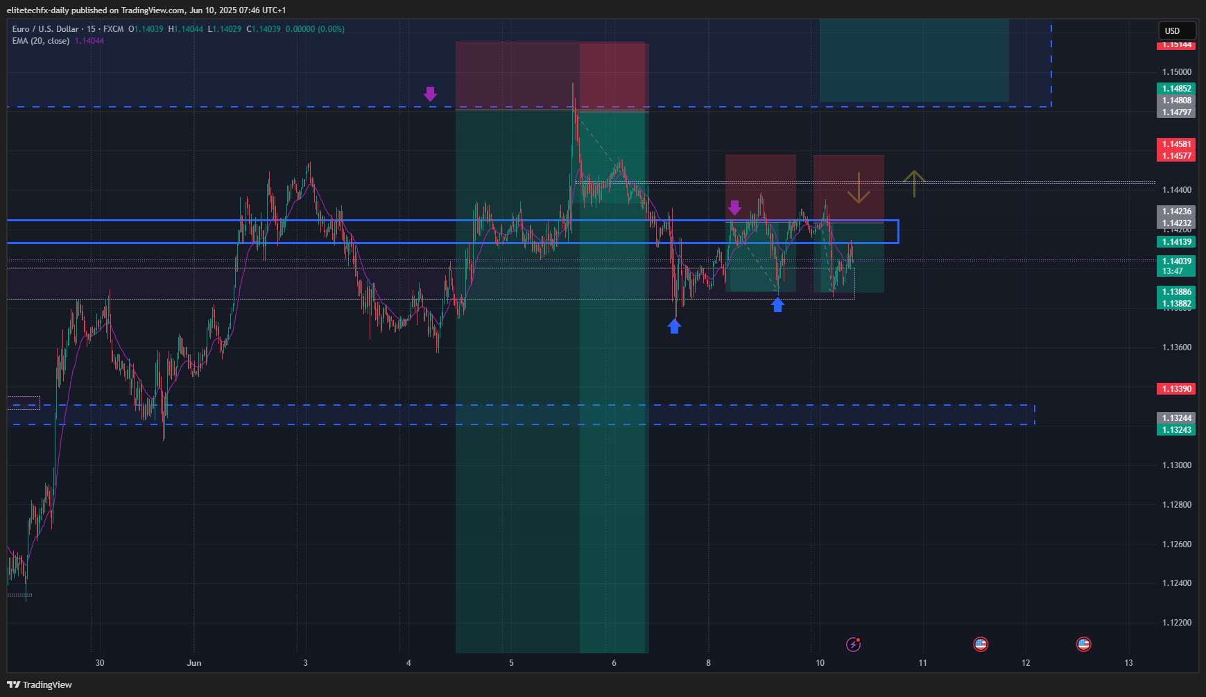Click the date label 10 on time axis
1206x697 pixels.
coord(820,663)
